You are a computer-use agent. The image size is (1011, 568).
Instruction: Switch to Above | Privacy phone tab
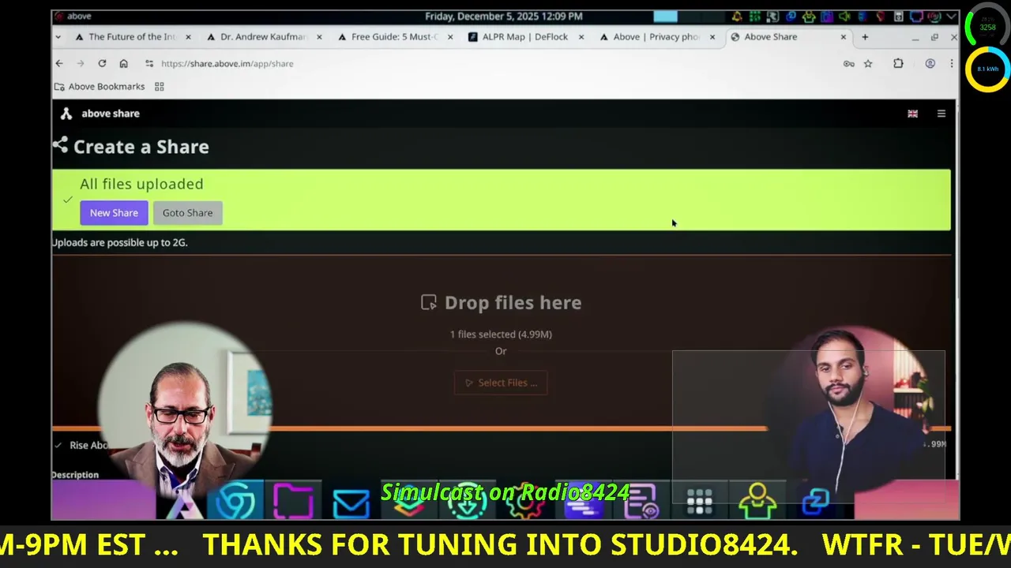657,37
